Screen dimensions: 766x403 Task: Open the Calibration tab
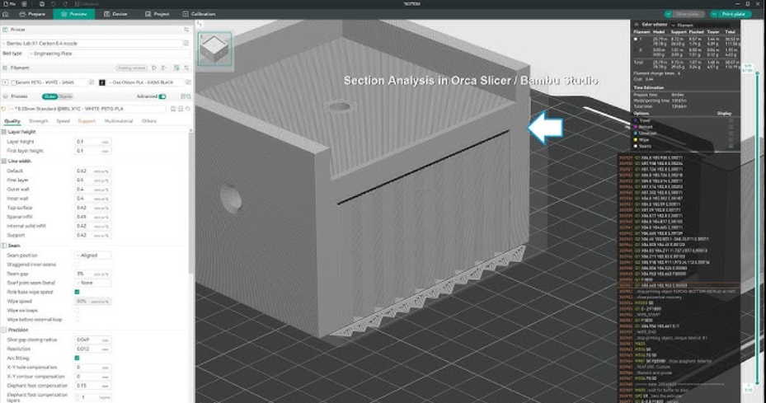199,14
